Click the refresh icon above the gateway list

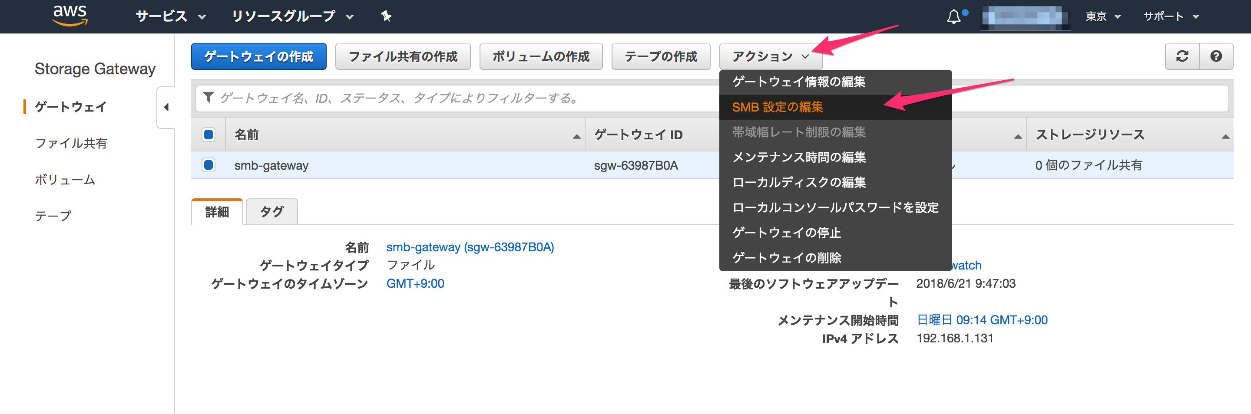pyautogui.click(x=1181, y=56)
